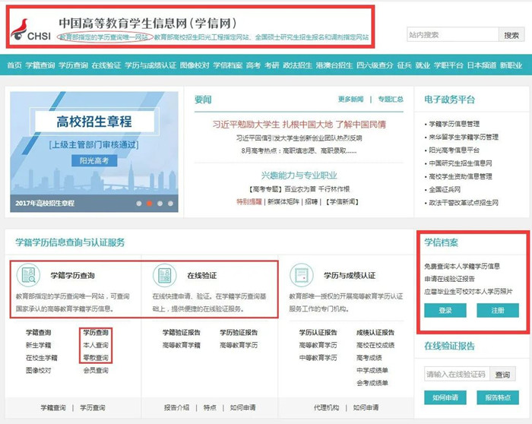The image size is (532, 424).
Task: Open 学籍学历信息管理 platform link
Action: [454, 124]
